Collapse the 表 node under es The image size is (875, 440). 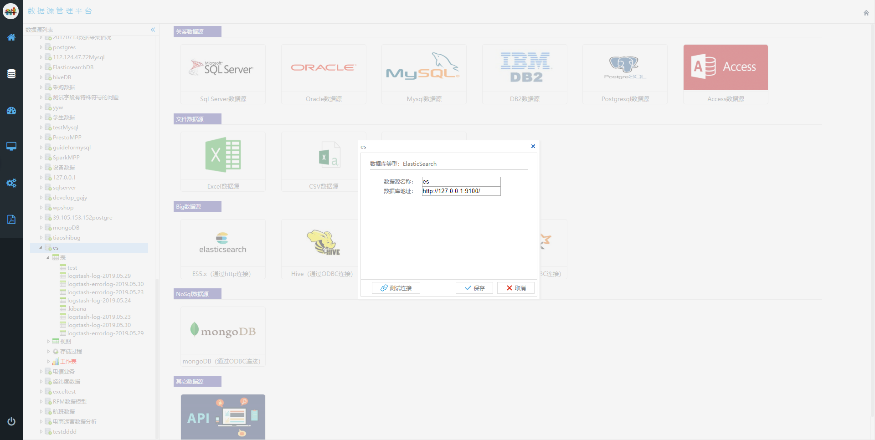tap(48, 258)
